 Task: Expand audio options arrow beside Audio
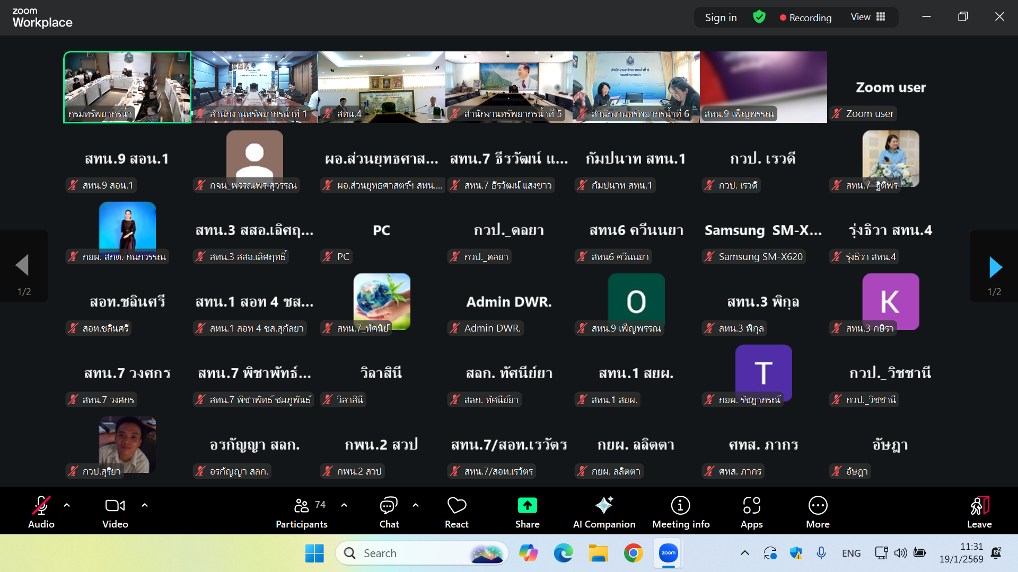[x=67, y=505]
